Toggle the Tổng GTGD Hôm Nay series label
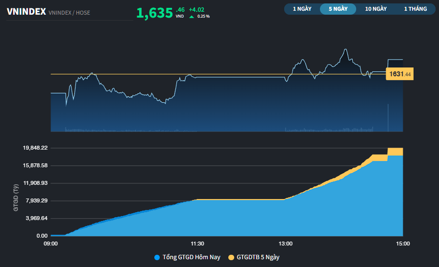The image size is (439, 267). point(191,257)
